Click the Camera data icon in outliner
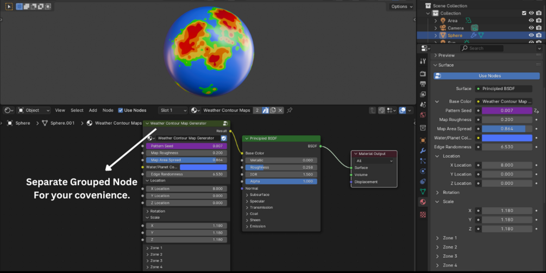This screenshot has height=273, width=546. point(474,28)
